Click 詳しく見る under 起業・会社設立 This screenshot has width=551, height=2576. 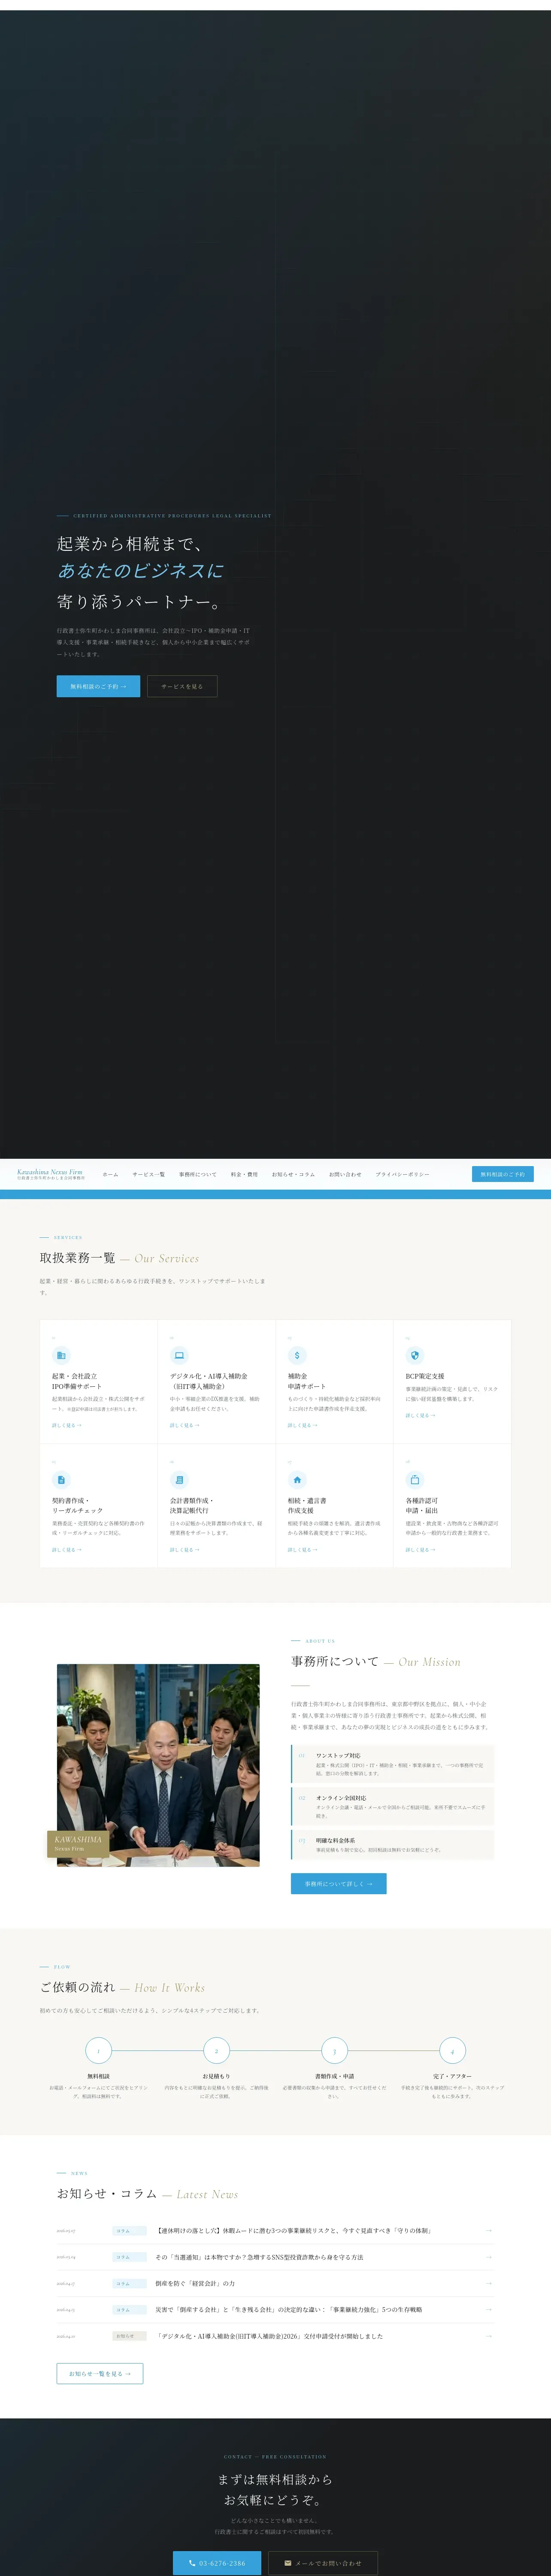coord(67,1425)
